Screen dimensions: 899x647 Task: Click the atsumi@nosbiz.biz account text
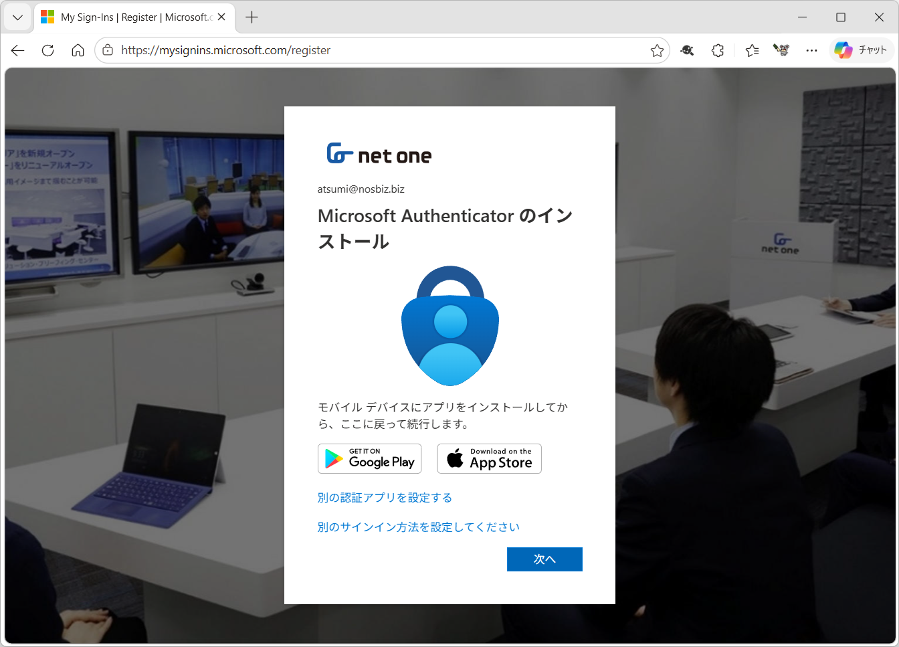coord(361,189)
